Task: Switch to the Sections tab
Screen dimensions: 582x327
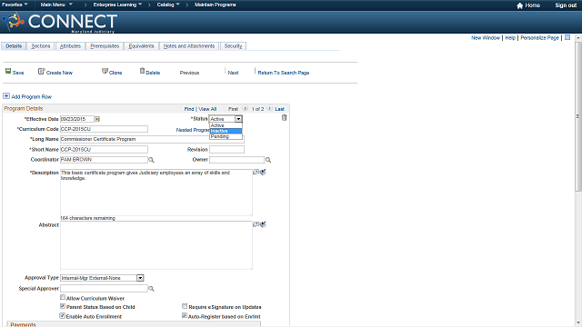Action: [x=41, y=46]
